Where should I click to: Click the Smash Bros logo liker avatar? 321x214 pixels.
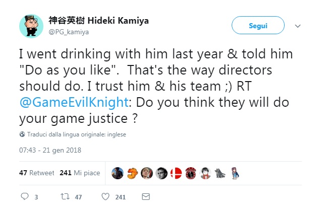click(x=176, y=173)
